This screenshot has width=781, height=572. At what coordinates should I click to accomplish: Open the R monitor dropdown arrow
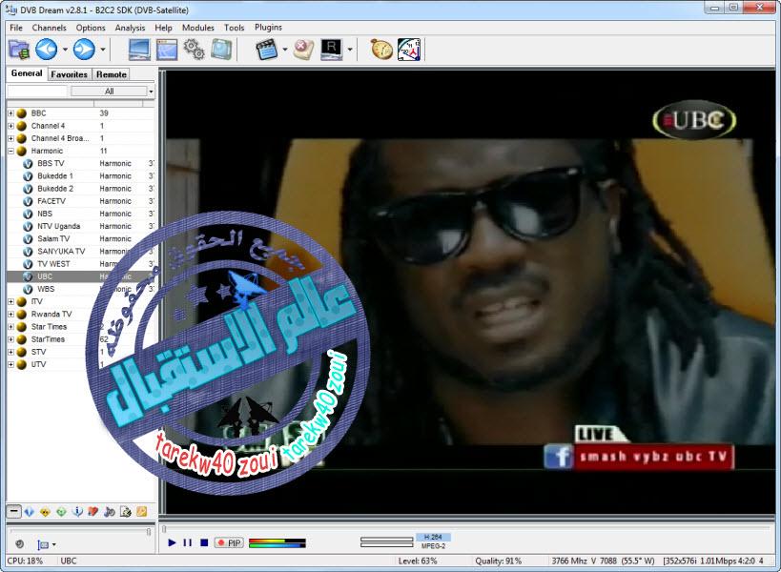coord(350,50)
